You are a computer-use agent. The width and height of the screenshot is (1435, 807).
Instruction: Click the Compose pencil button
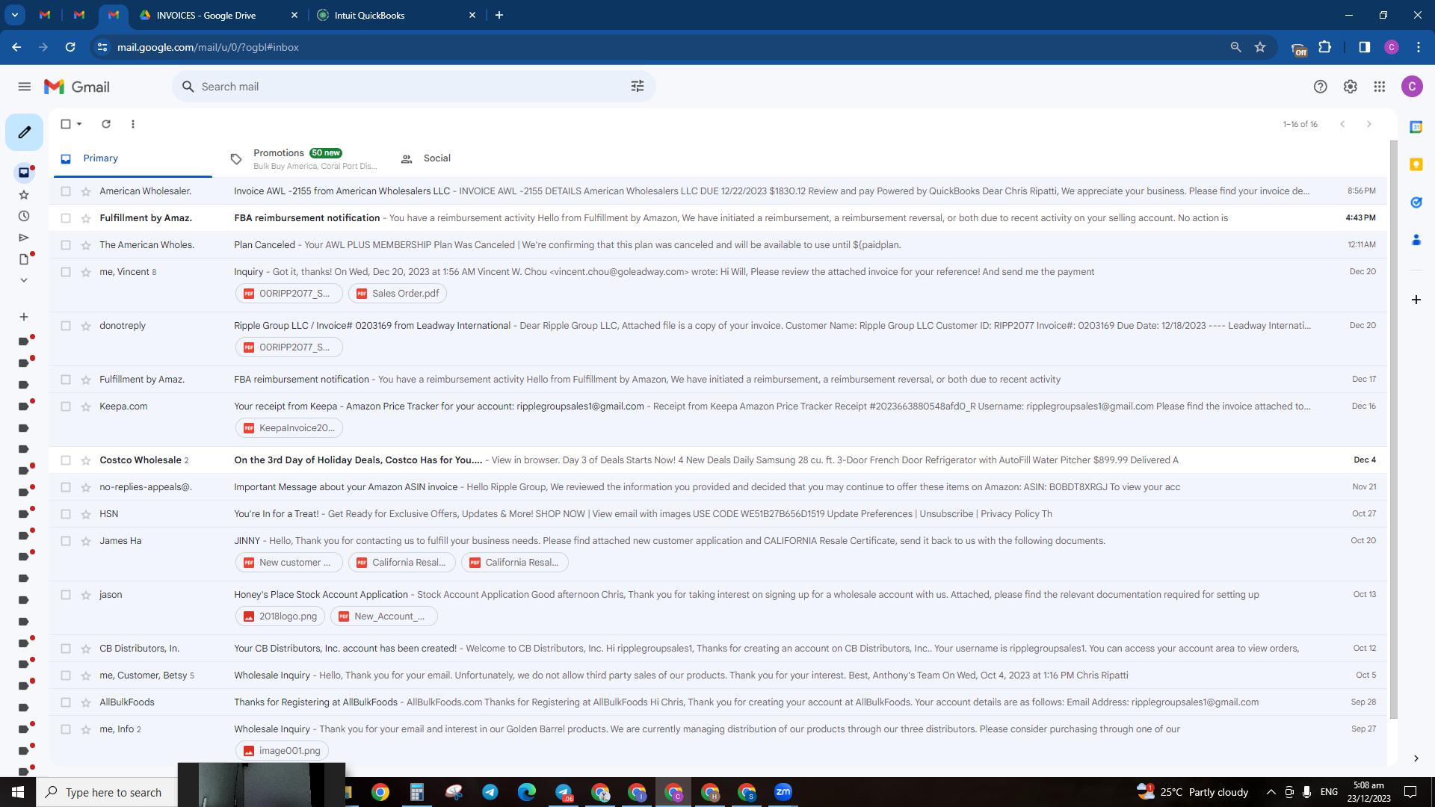click(x=25, y=132)
